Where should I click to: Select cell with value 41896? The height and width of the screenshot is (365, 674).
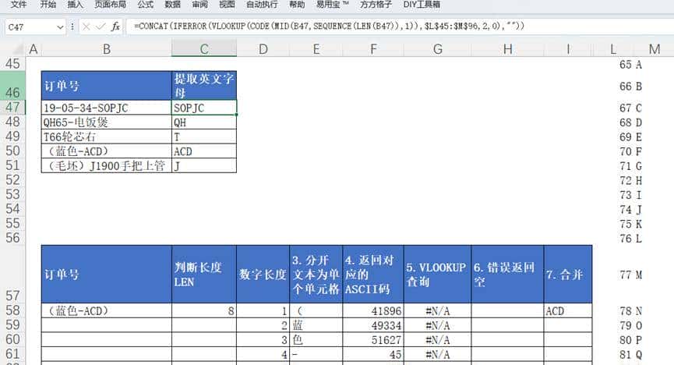(x=373, y=310)
